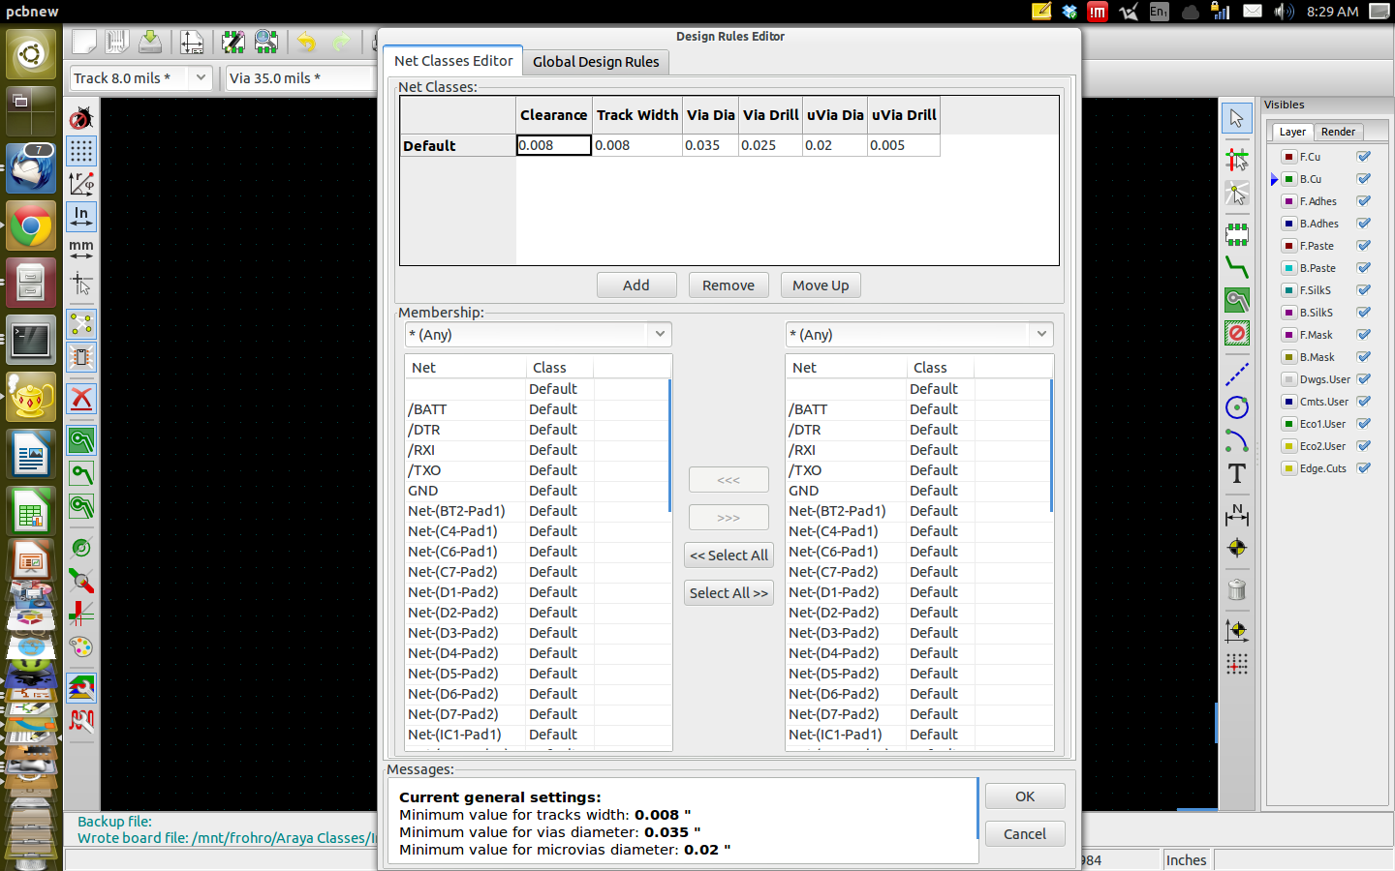Select the add text tool
The image size is (1395, 871).
(x=1237, y=474)
